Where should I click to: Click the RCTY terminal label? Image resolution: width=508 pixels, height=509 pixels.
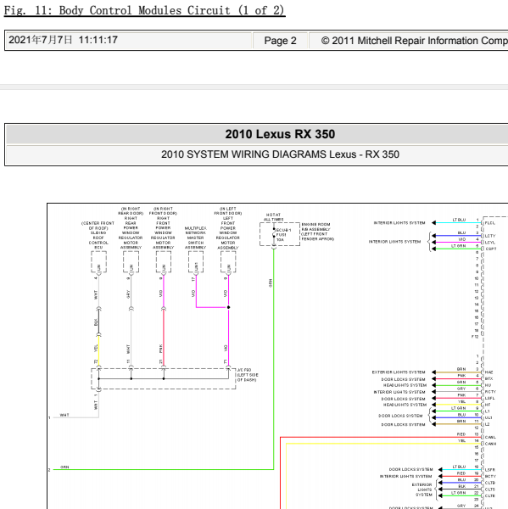tap(490, 392)
